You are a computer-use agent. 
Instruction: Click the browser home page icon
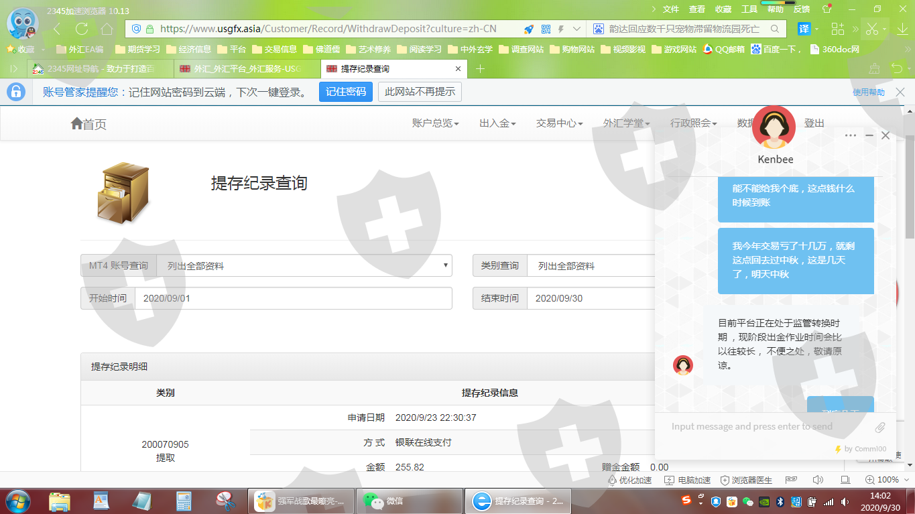[107, 29]
